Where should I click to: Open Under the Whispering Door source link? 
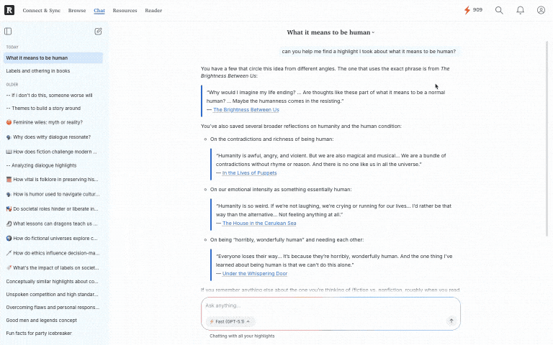coord(254,274)
